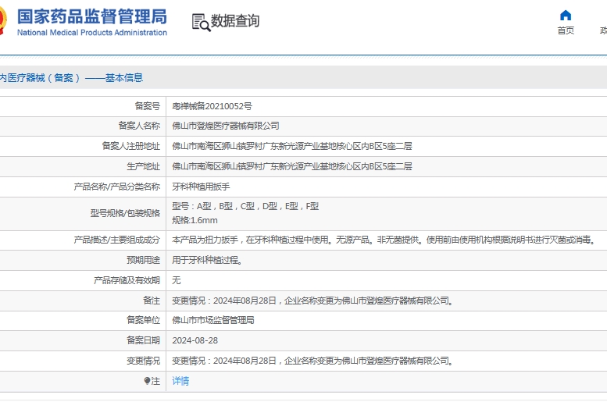Click the info bulb icon beside 注
The height and width of the screenshot is (402, 607).
147,381
